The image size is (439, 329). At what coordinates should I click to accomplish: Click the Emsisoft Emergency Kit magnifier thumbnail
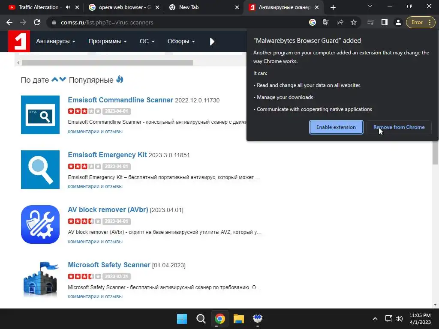[40, 170]
